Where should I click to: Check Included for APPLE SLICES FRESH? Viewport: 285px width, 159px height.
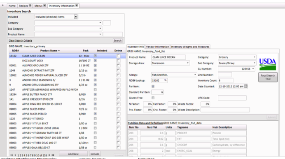click(95, 109)
